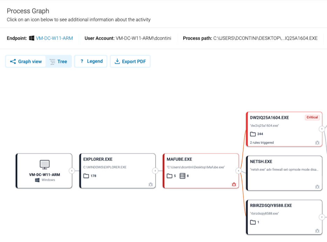Image resolution: width=327 pixels, height=242 pixels.
Task: Click the download icon in Export PDF button
Action: pyautogui.click(x=117, y=61)
